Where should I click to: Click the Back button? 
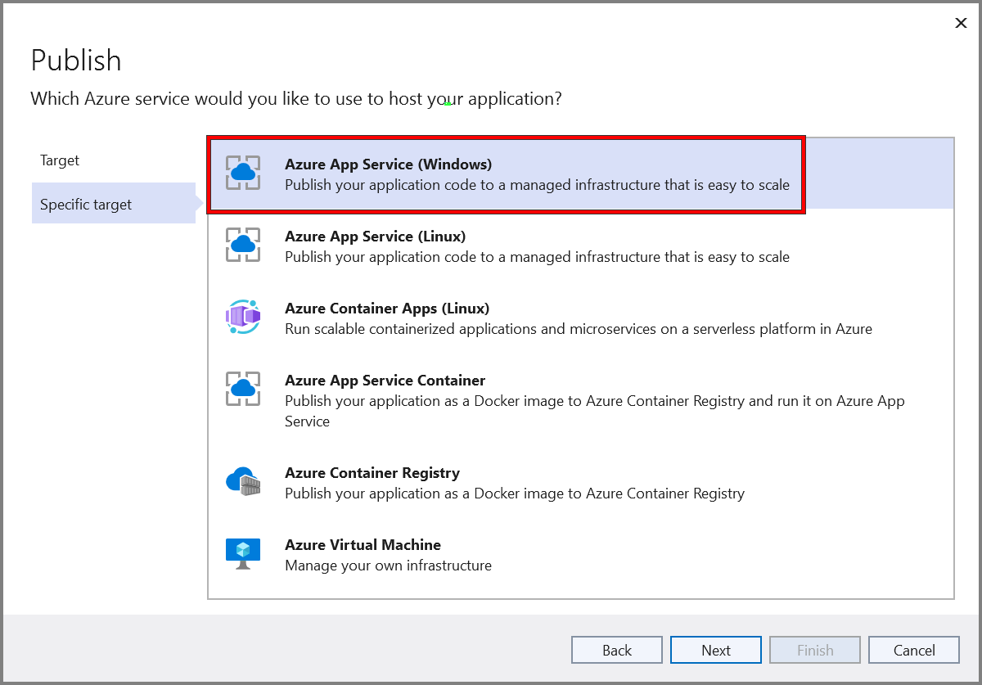(x=616, y=649)
